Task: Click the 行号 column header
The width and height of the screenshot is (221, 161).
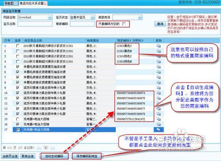Action: [x=8, y=41]
